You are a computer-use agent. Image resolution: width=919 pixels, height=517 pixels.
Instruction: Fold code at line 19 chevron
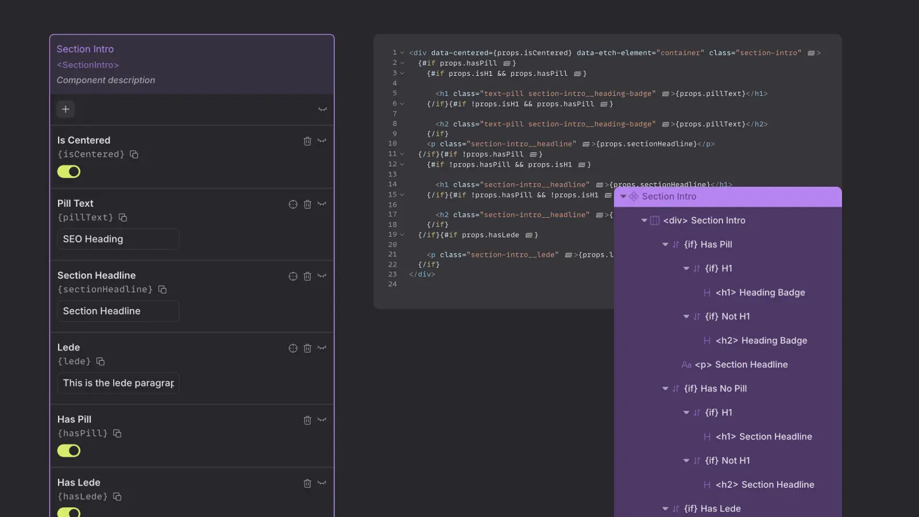(402, 235)
